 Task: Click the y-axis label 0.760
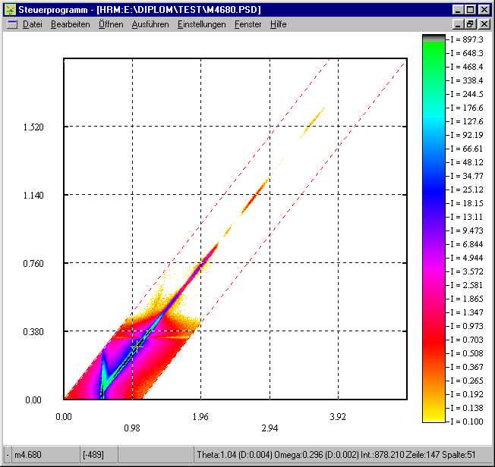point(33,264)
